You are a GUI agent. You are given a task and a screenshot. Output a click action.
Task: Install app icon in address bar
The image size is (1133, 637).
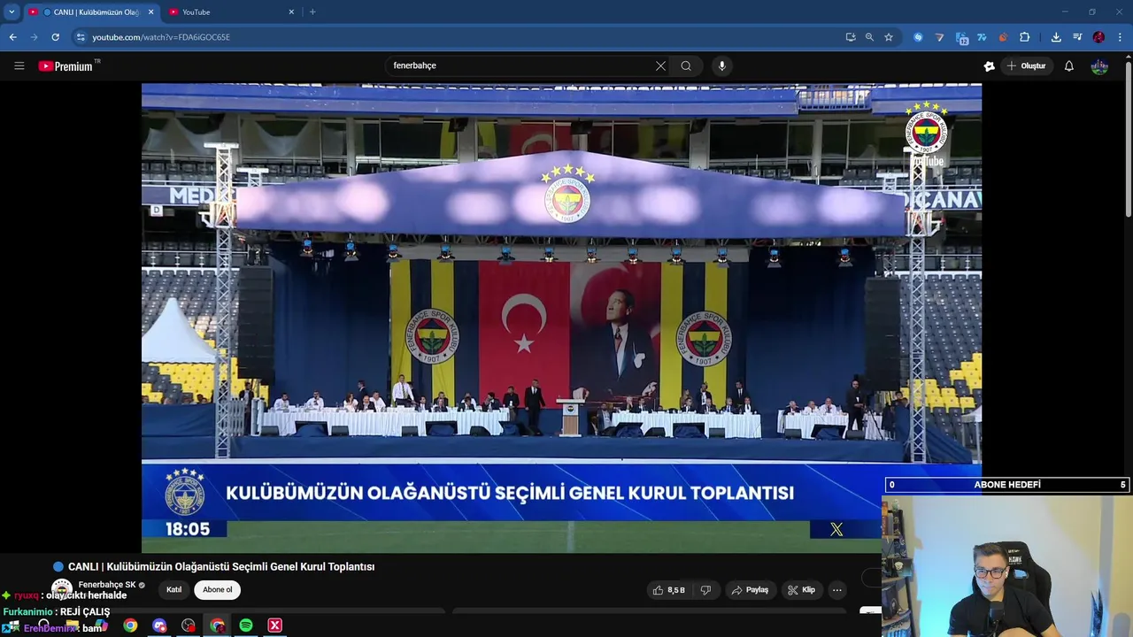pyautogui.click(x=851, y=37)
